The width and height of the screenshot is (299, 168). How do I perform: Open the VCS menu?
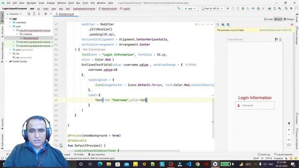tap(93, 3)
